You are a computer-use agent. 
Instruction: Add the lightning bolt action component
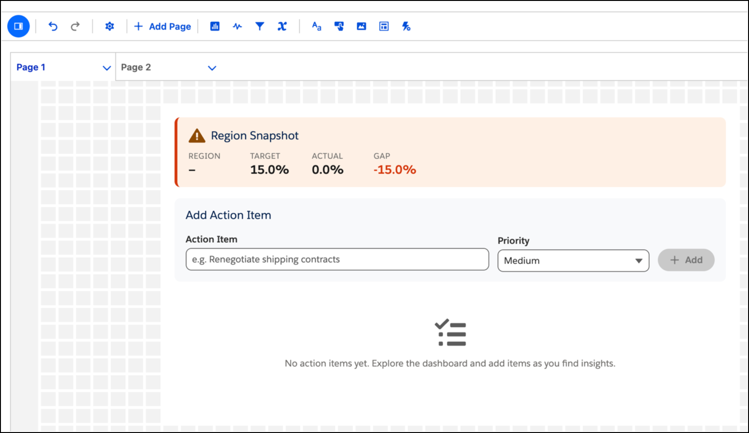click(406, 26)
